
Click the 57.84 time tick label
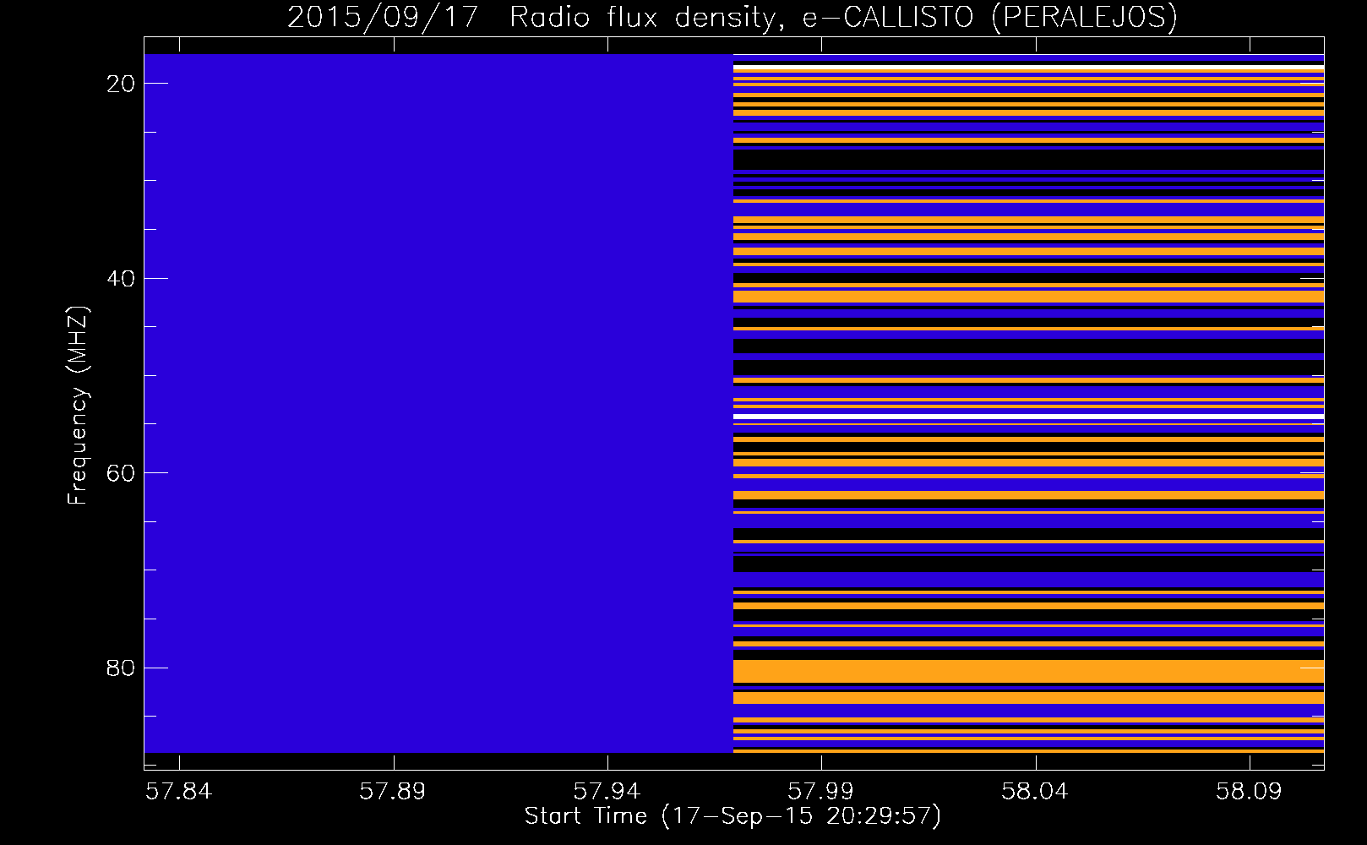(178, 792)
